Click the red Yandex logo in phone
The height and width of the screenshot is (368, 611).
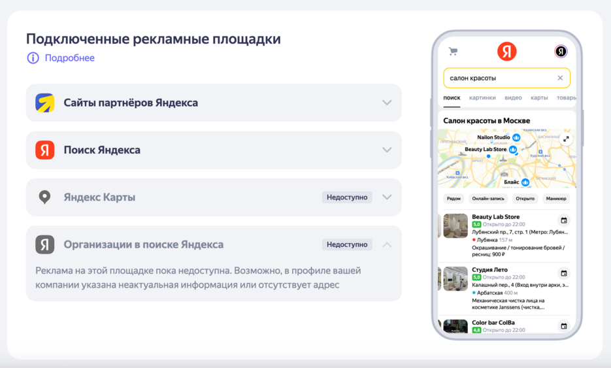pyautogui.click(x=506, y=52)
